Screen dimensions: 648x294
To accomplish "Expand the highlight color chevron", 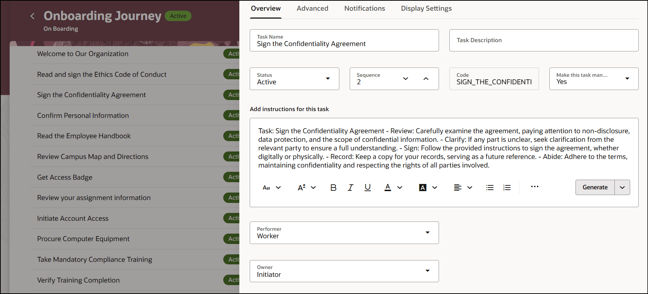I will [435, 188].
